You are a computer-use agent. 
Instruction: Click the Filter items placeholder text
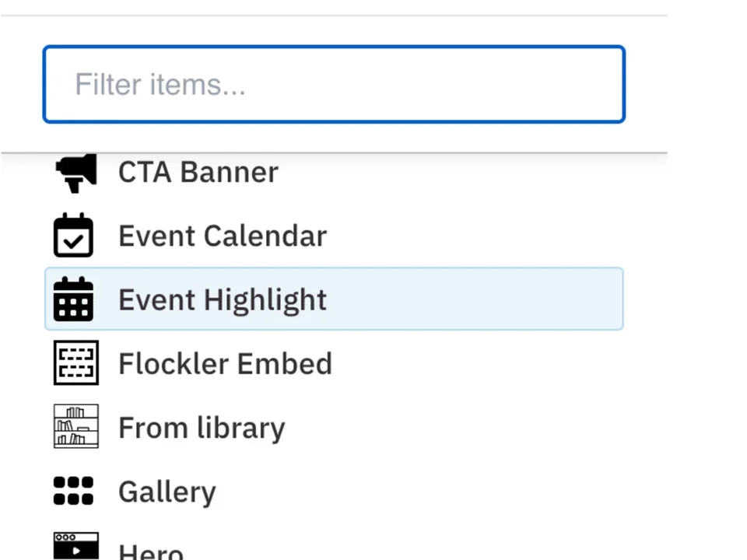(160, 84)
